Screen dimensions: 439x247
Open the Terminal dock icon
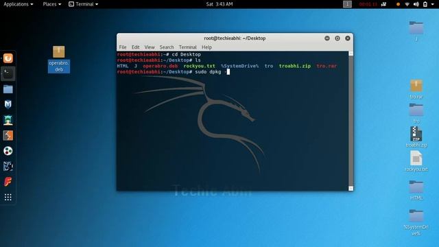8,73
